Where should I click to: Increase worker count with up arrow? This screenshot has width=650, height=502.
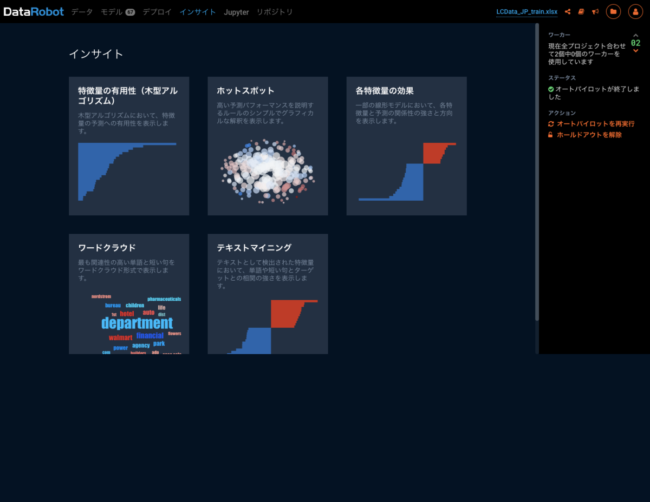point(636,35)
